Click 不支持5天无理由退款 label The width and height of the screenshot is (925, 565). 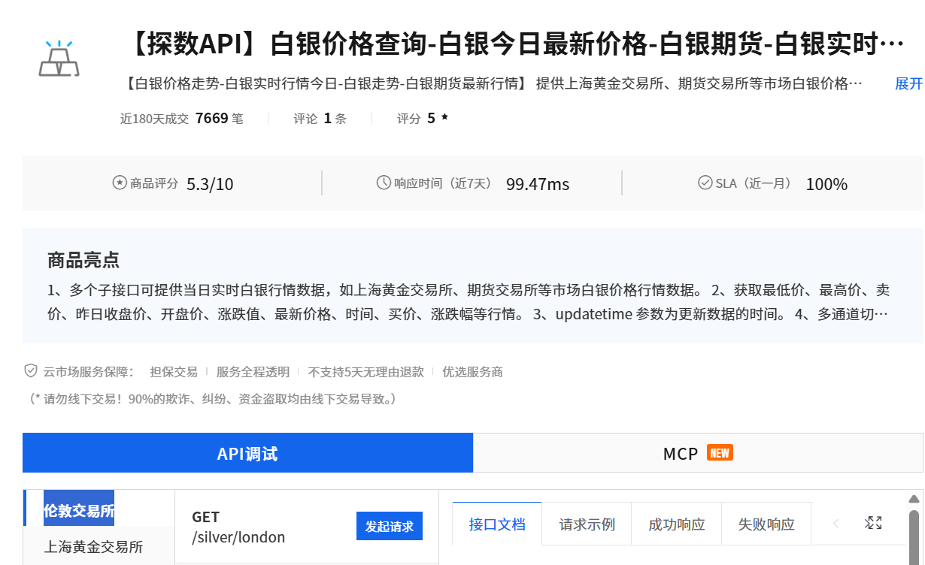(365, 371)
